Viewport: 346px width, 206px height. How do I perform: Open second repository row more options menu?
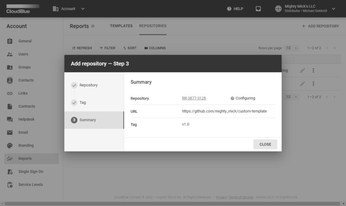pyautogui.click(x=314, y=84)
